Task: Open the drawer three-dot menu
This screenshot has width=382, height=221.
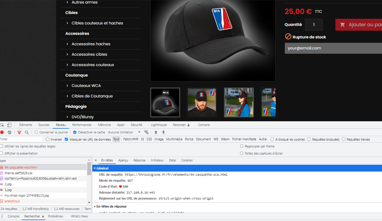Action: 2,217
